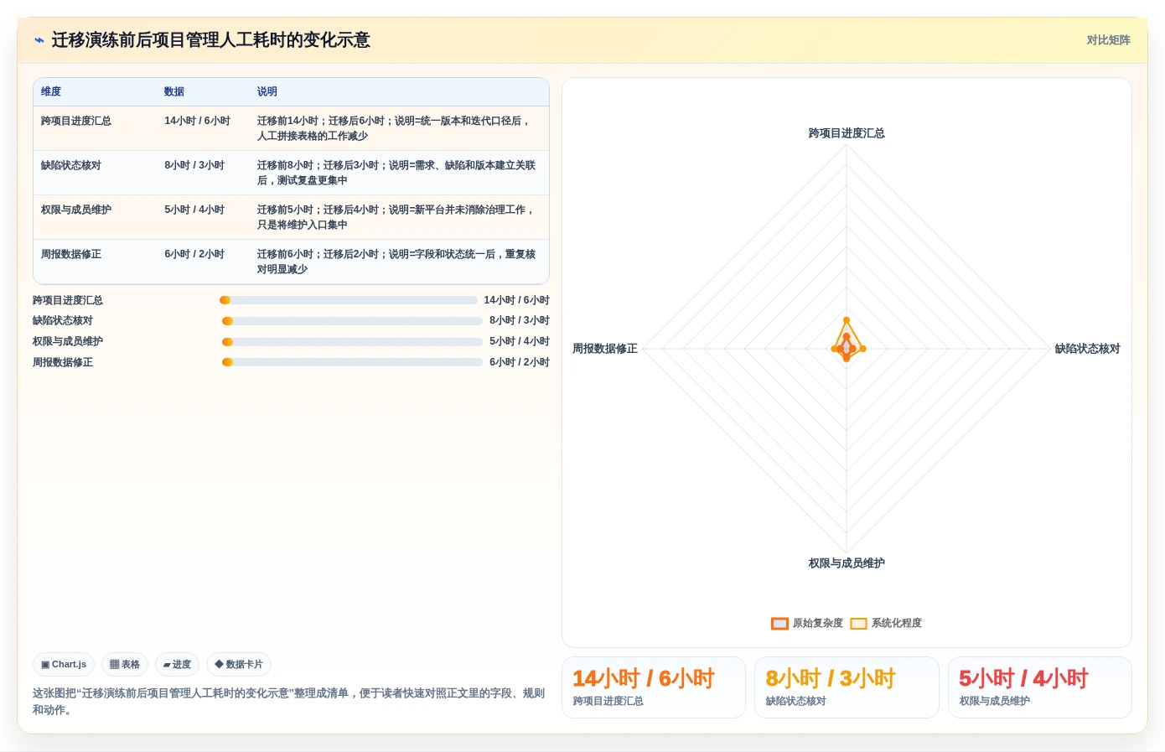Click table value 6小时 / 2小时

pyautogui.click(x=194, y=254)
